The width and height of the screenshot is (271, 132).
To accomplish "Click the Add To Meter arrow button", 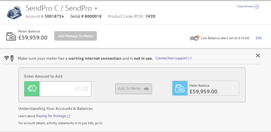I will 133,89.
